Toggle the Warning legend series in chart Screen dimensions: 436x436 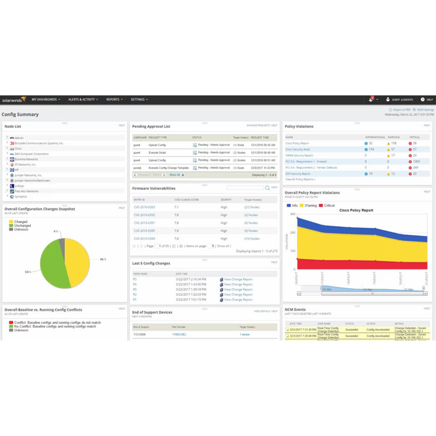tap(308, 205)
